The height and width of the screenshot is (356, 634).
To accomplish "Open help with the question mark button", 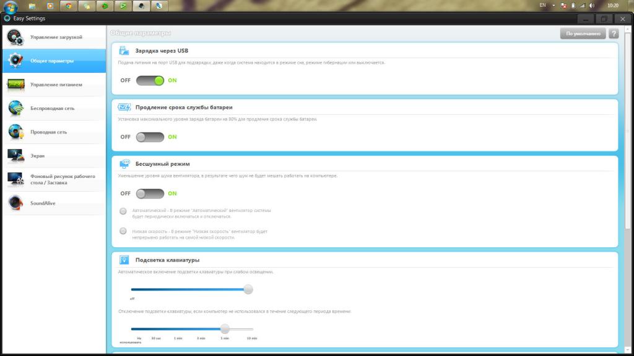I will click(614, 33).
